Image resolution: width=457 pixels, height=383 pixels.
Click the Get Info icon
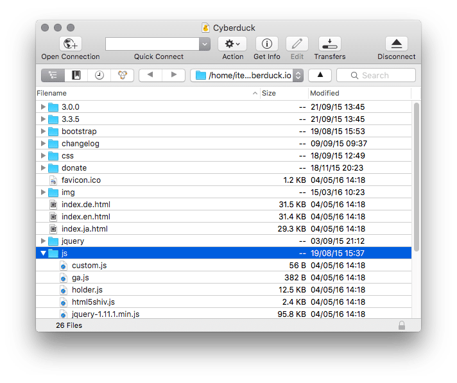266,44
